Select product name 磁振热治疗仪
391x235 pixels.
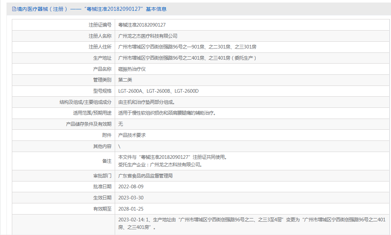pyautogui.click(x=132, y=69)
